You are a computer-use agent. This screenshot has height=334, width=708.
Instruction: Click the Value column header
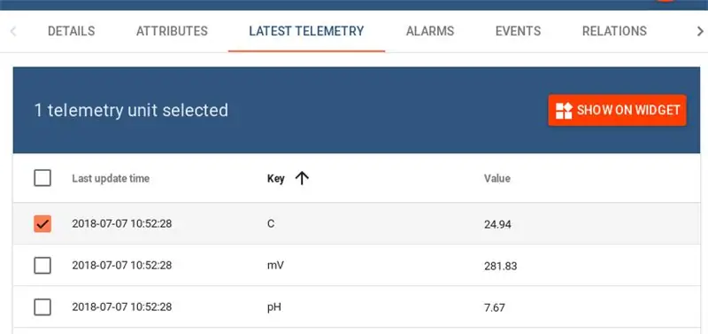coord(497,179)
